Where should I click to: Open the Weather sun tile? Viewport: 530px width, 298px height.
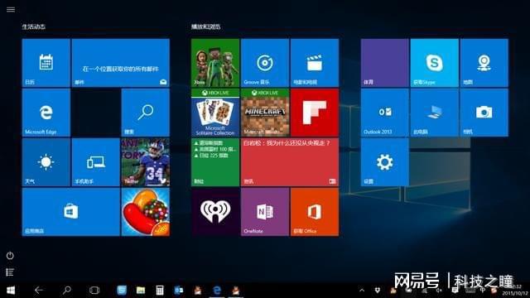coord(46,162)
